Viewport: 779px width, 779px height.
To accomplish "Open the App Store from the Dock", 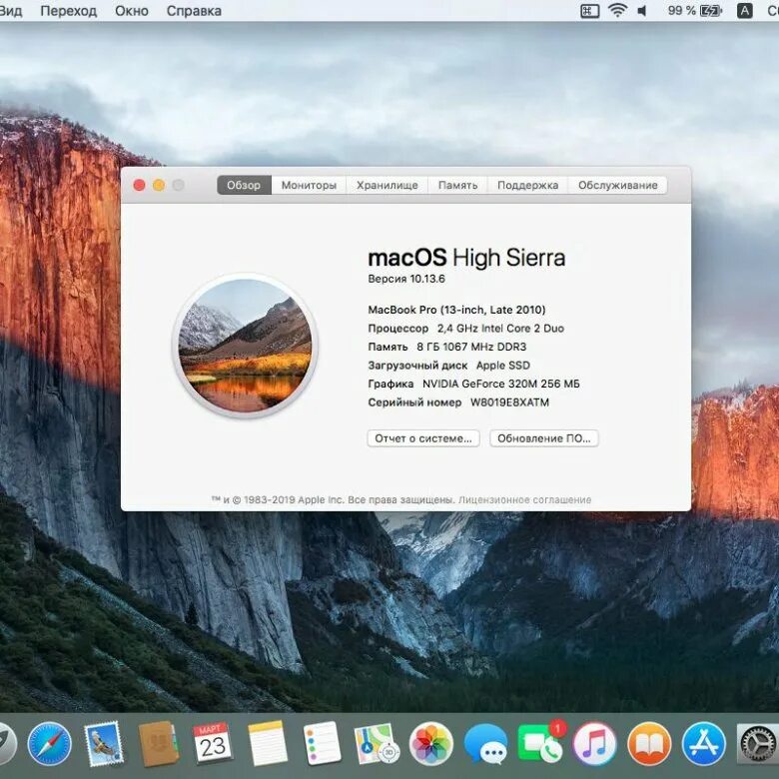I will tap(703, 744).
